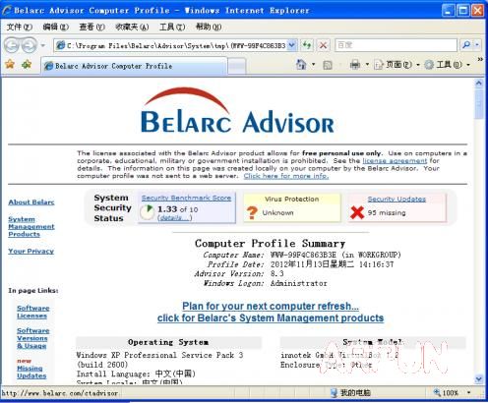Image resolution: width=488 pixels, height=403 pixels.
Task: Click the Add to Favorites icon
Action: [x=27, y=65]
